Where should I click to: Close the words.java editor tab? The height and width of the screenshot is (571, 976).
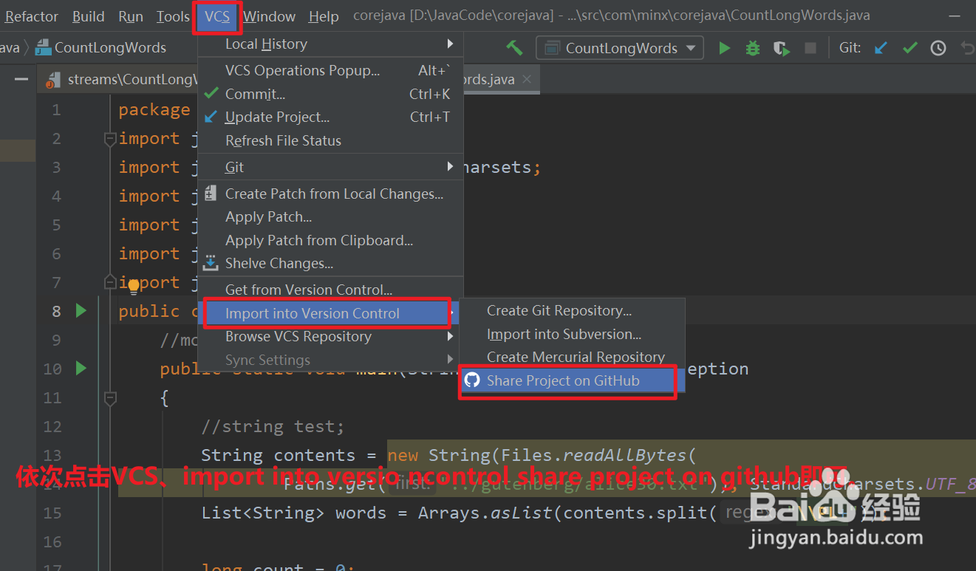coord(527,79)
